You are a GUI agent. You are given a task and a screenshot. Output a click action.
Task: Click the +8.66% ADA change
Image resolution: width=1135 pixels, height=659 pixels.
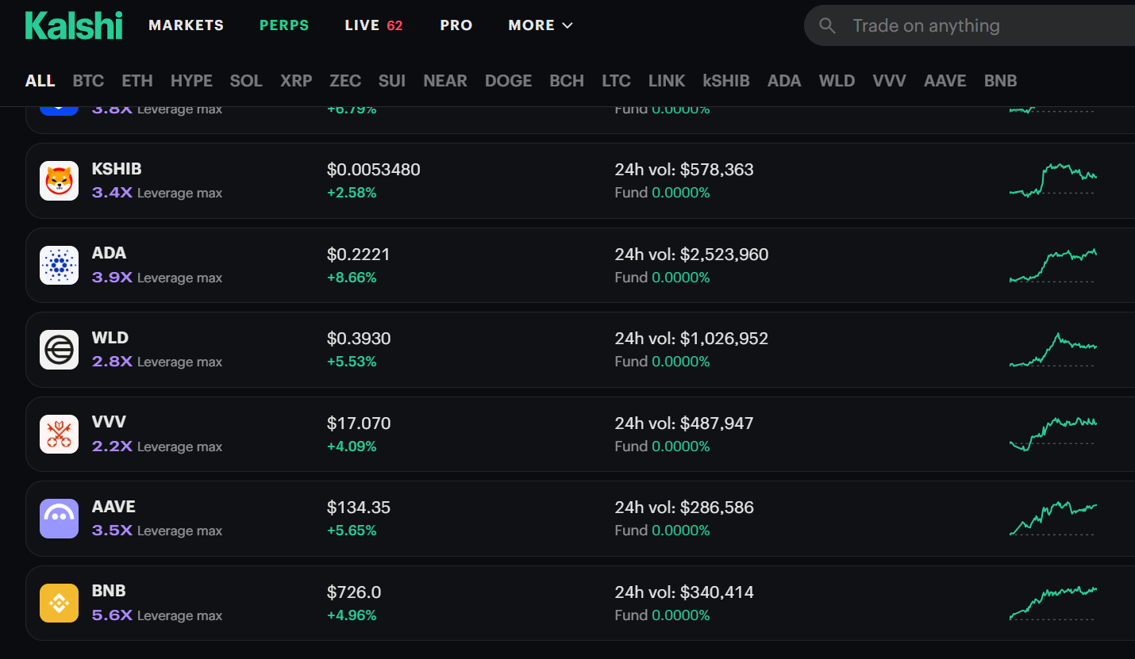(352, 278)
